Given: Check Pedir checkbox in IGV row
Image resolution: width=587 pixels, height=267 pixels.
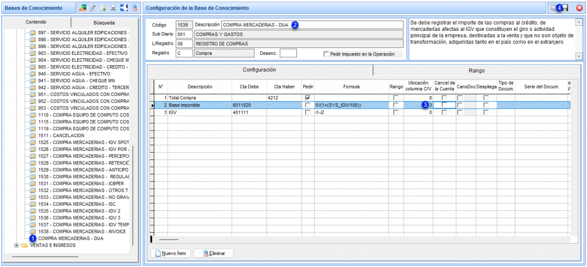Looking at the screenshot, I should click(308, 112).
